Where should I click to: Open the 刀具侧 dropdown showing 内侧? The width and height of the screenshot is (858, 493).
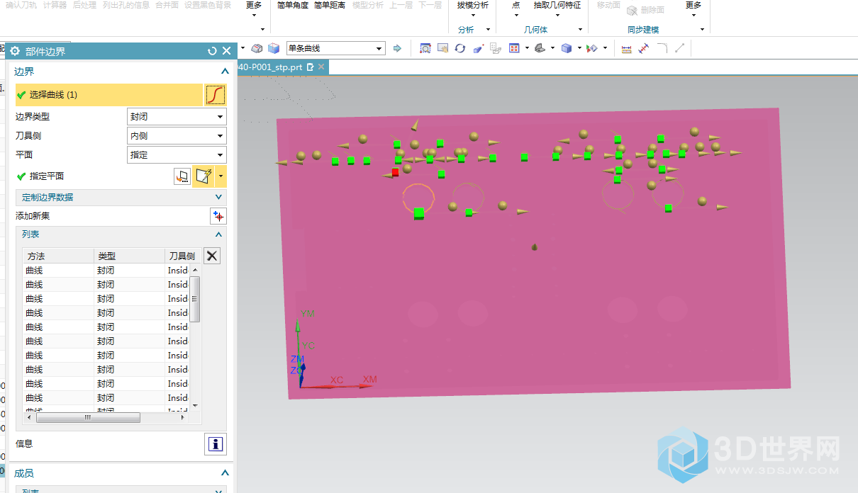coord(177,136)
